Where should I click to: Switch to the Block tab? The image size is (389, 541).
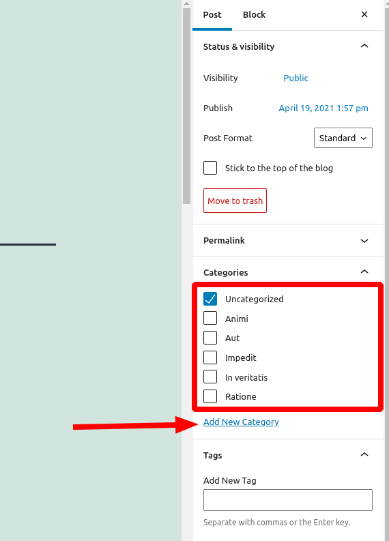click(x=254, y=15)
